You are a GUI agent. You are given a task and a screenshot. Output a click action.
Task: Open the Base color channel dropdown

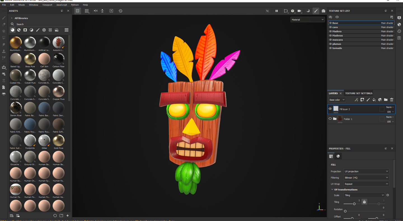[x=337, y=100]
